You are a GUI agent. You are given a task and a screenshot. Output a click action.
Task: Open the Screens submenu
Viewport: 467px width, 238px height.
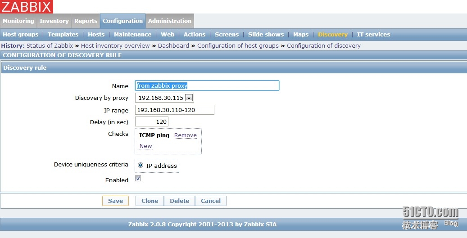coord(227,35)
